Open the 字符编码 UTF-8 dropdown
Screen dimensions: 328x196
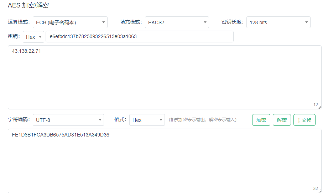[68, 120]
